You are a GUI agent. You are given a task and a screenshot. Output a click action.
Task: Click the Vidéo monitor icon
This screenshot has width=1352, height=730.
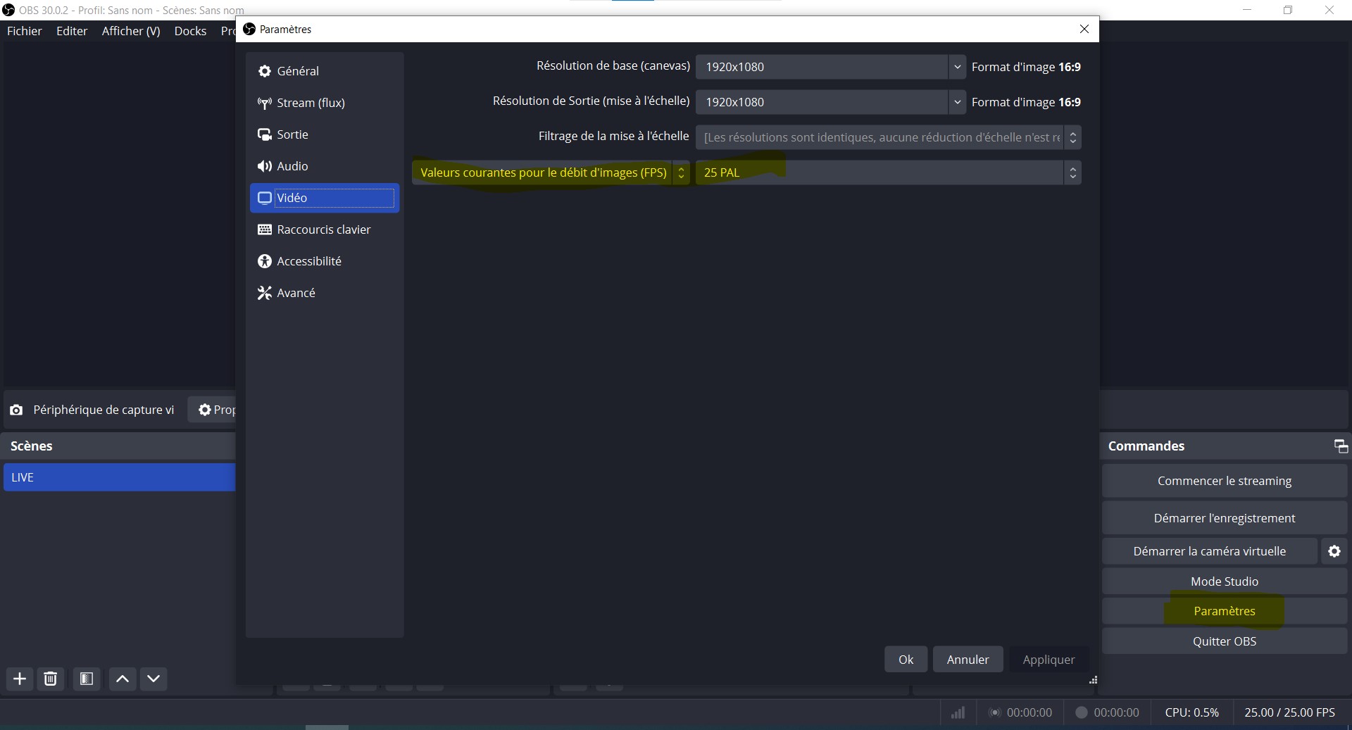pos(265,198)
